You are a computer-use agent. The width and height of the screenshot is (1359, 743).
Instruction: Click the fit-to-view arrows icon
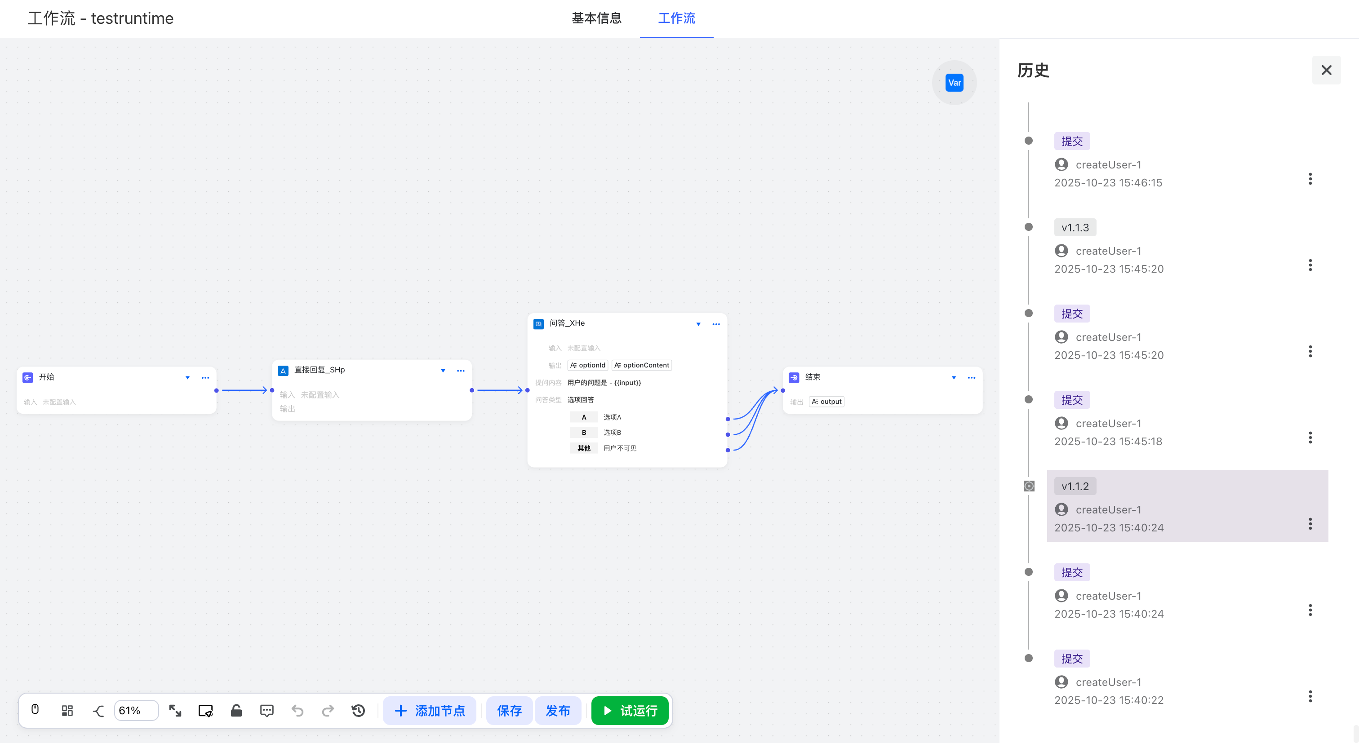click(175, 710)
